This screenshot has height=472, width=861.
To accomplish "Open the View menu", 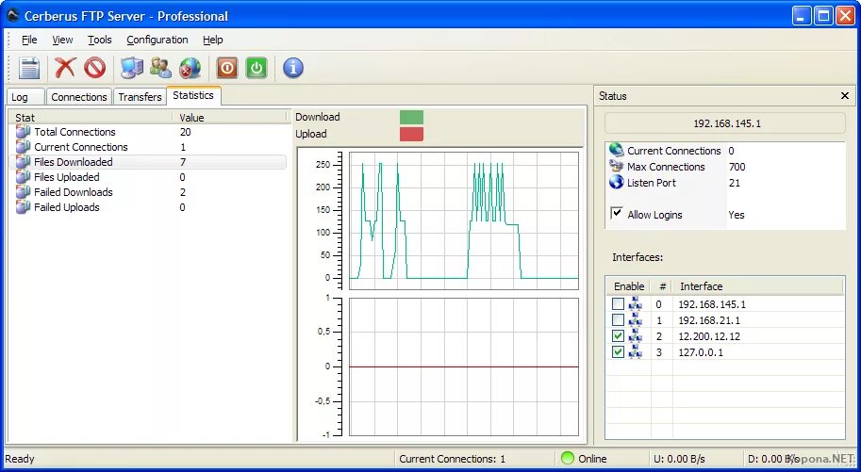I will pyautogui.click(x=62, y=40).
